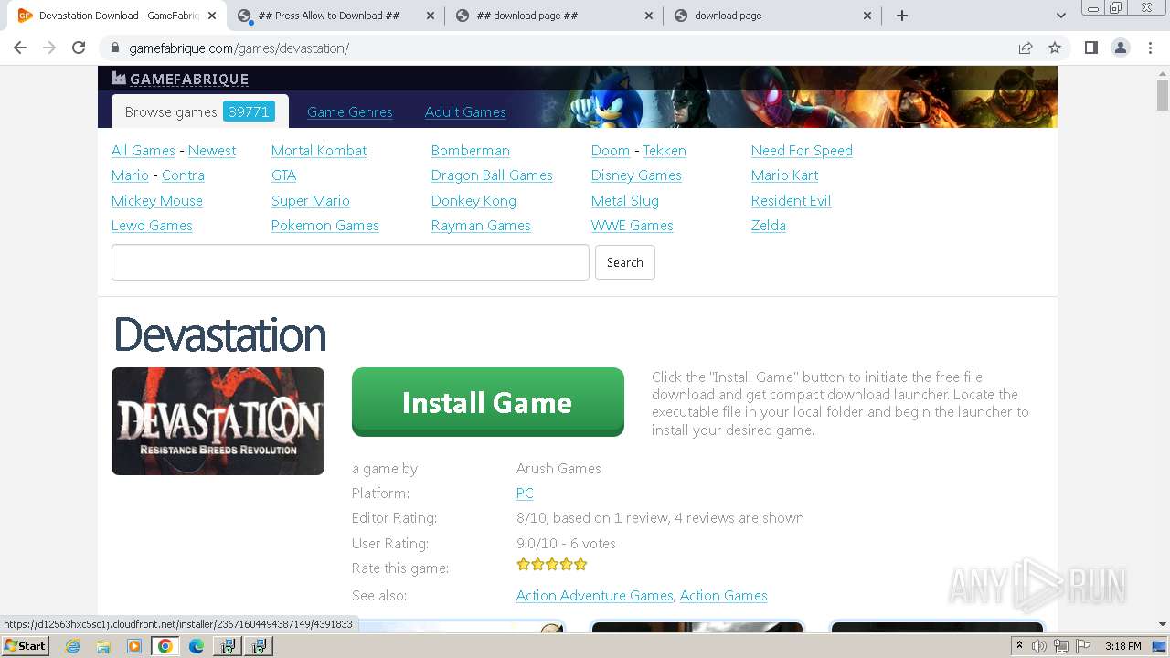Click the Chrome icon in taskbar
This screenshot has height=658, width=1170.
[x=165, y=646]
